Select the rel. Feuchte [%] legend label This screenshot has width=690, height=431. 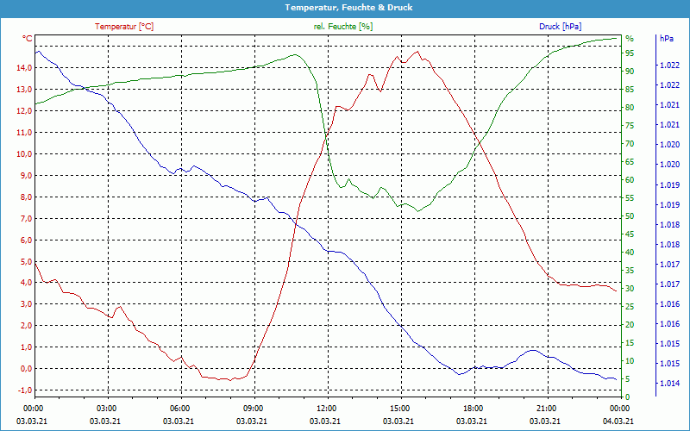(x=343, y=27)
